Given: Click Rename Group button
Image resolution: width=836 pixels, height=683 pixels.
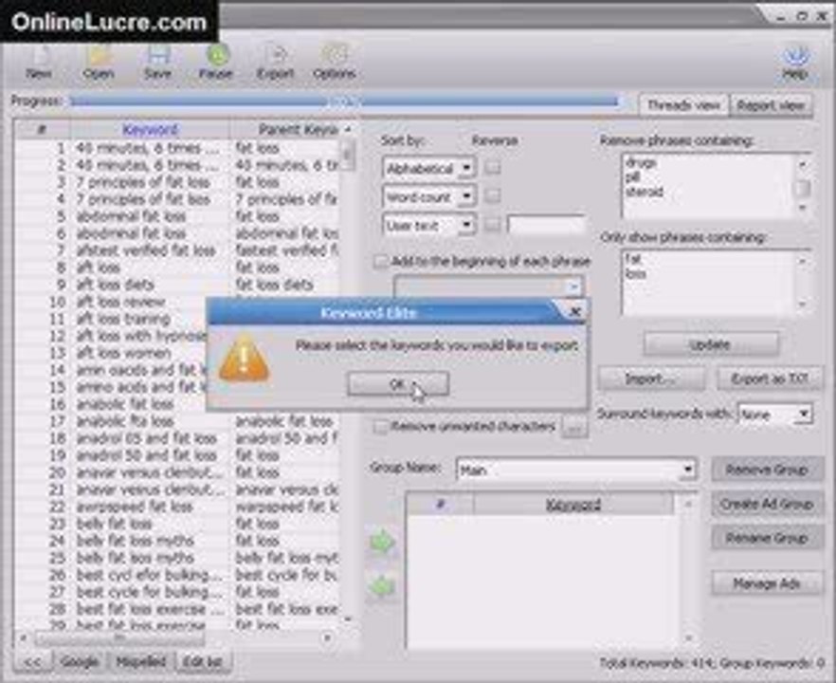Looking at the screenshot, I should pyautogui.click(x=767, y=538).
